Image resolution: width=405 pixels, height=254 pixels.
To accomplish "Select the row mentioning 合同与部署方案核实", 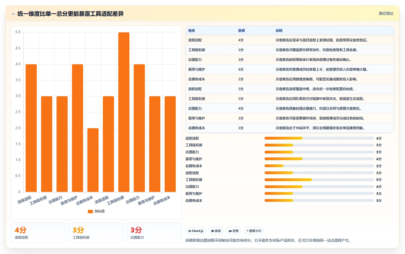I will coord(290,109).
